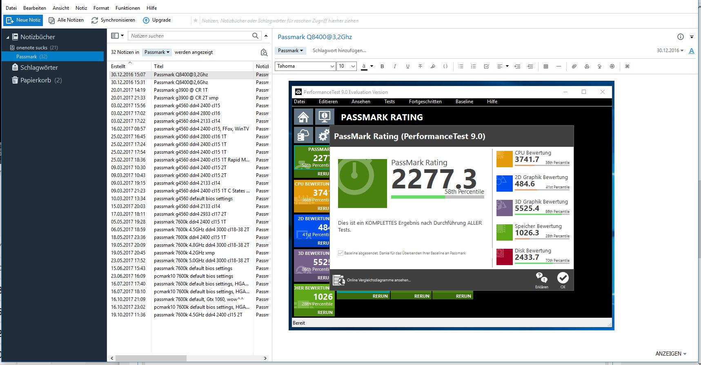Click the magnifier icon in the search field
The height and width of the screenshot is (365, 701).
click(256, 36)
